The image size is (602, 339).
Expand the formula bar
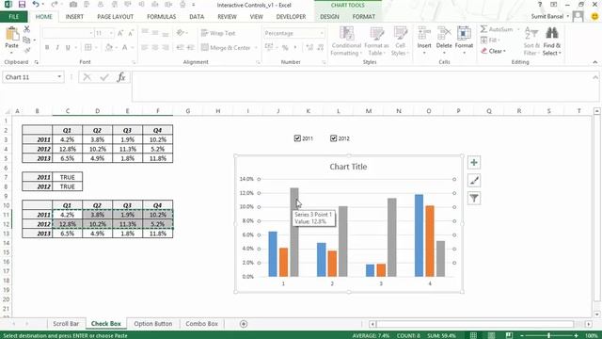pos(594,77)
